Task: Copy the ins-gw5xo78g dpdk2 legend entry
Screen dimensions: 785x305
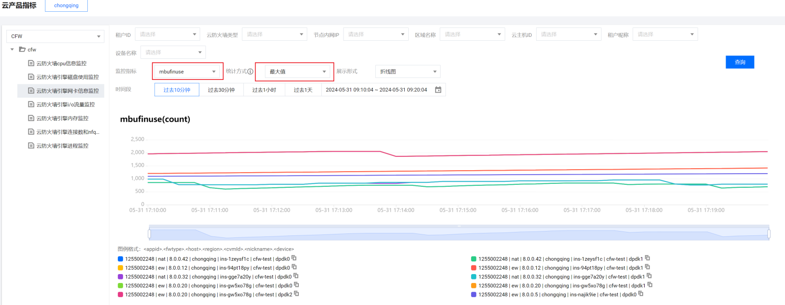Action: [x=296, y=294]
